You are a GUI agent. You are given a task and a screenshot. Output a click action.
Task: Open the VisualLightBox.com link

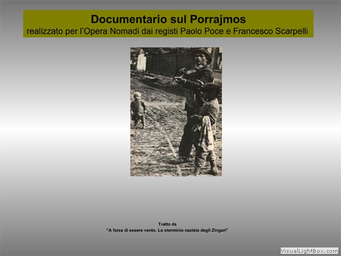[x=310, y=251]
